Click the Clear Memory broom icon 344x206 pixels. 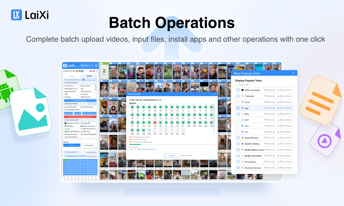tap(243, 138)
